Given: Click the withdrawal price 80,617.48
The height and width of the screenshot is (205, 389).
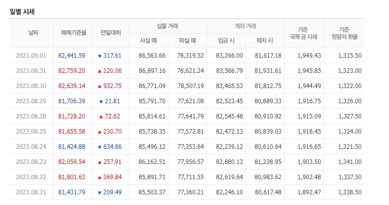Looking at the screenshot, I should (x=268, y=192).
